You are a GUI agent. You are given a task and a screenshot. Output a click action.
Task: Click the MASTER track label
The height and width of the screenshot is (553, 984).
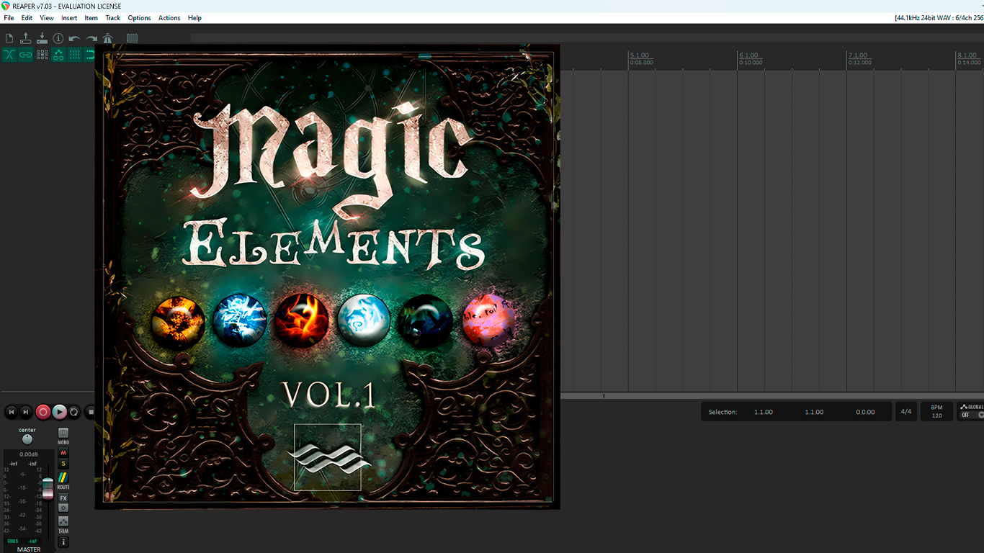click(29, 549)
